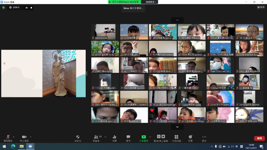Open the Reactions smiley icon
Viewport: 267px width, 150px height.
coord(190,137)
